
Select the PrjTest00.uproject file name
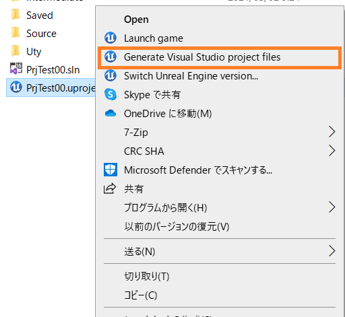61,88
